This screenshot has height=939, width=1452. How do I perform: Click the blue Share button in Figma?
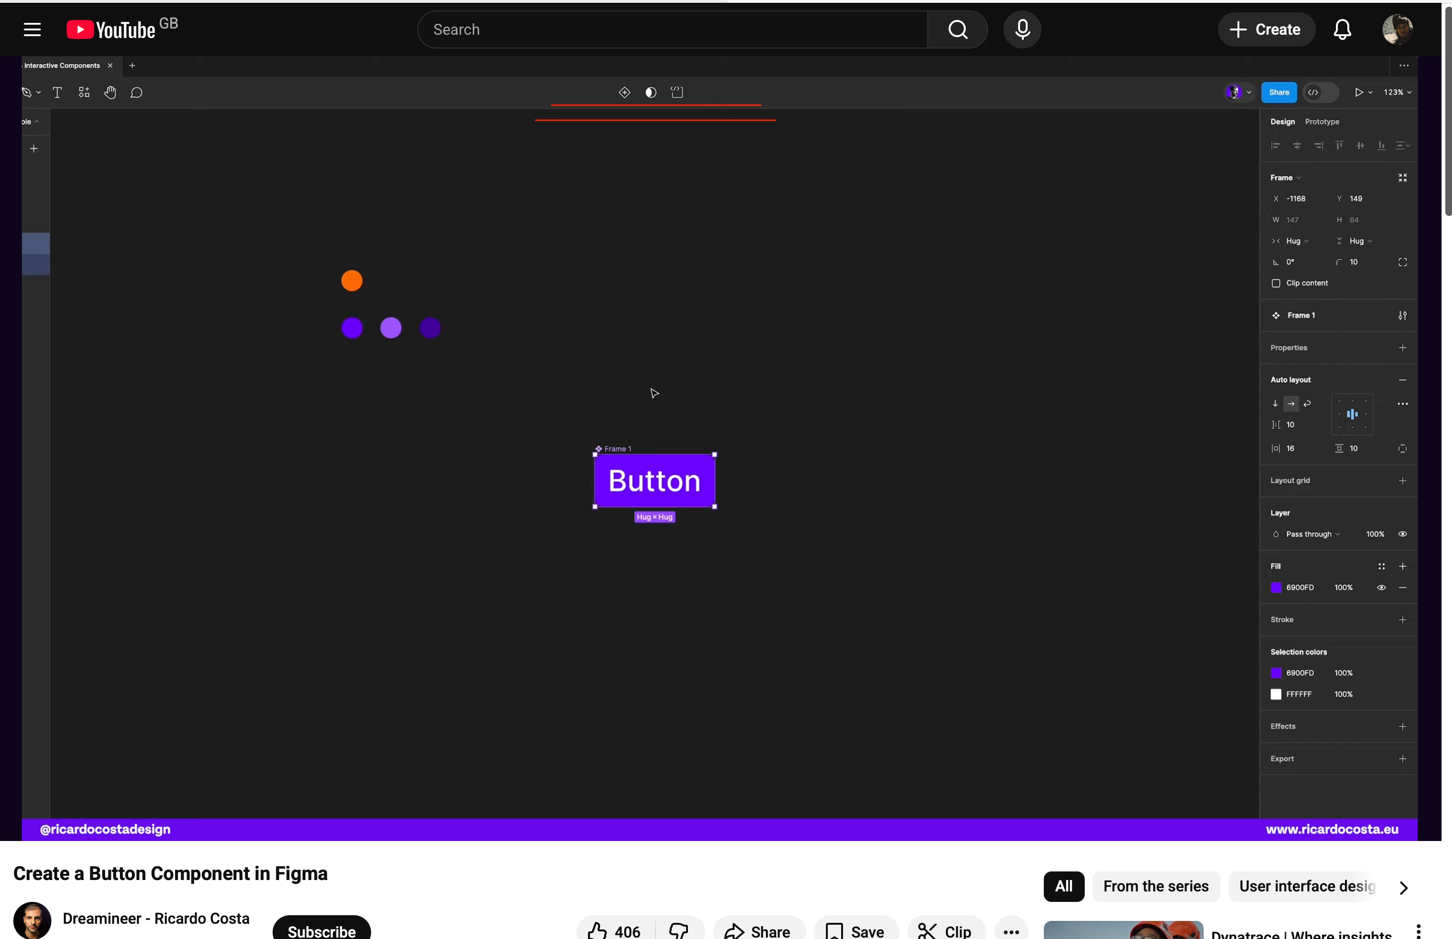(x=1278, y=92)
